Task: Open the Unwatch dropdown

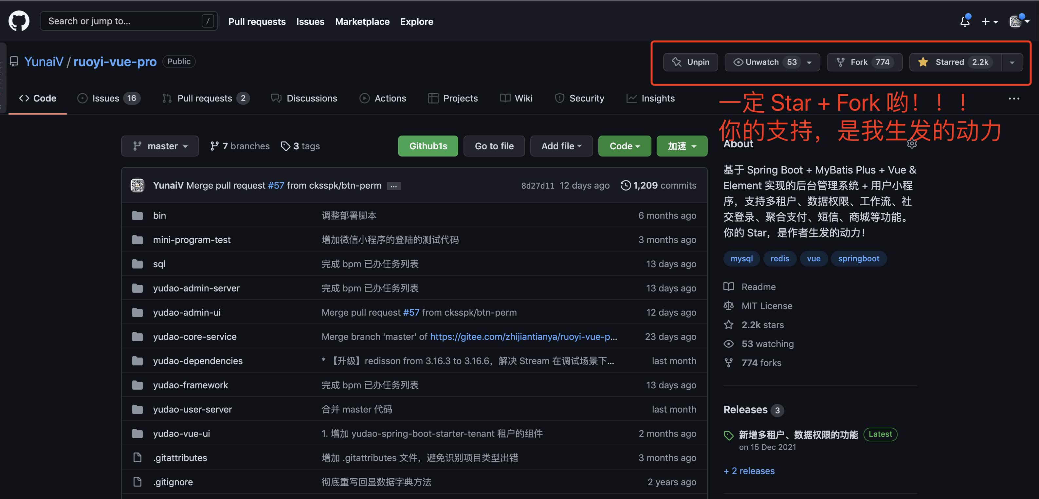Action: [x=772, y=62]
